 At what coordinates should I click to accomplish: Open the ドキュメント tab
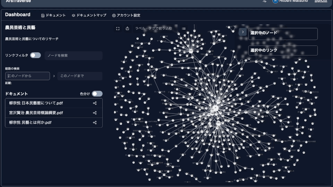(x=53, y=15)
